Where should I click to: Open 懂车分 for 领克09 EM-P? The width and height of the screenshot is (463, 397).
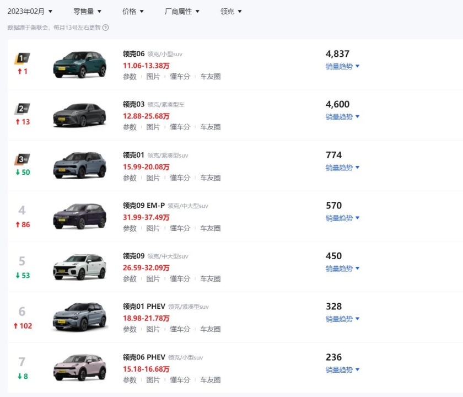[180, 228]
